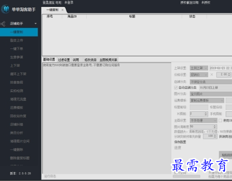The width and height of the screenshot is (232, 181).
Task: Click the price multiplier 2.00 stepper arrows
Action: [229, 75]
